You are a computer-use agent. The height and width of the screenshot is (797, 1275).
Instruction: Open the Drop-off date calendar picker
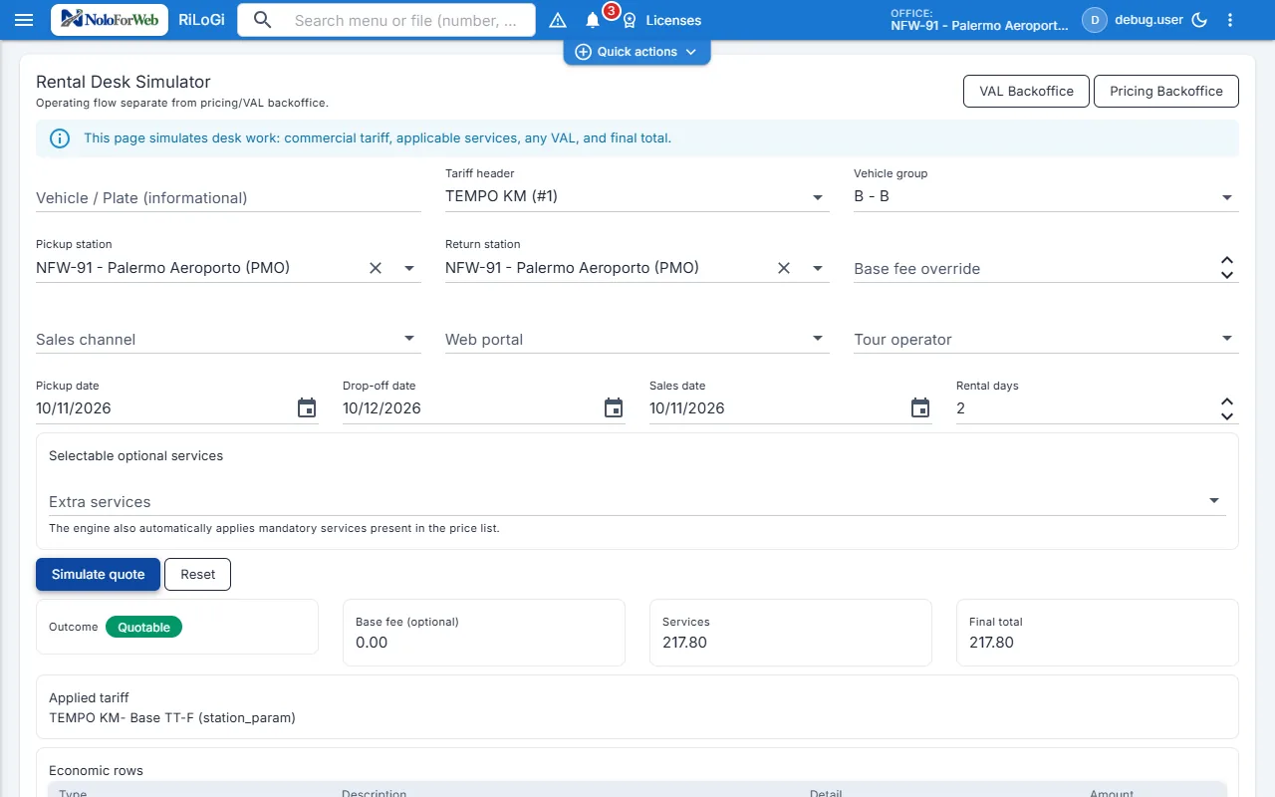click(x=614, y=407)
